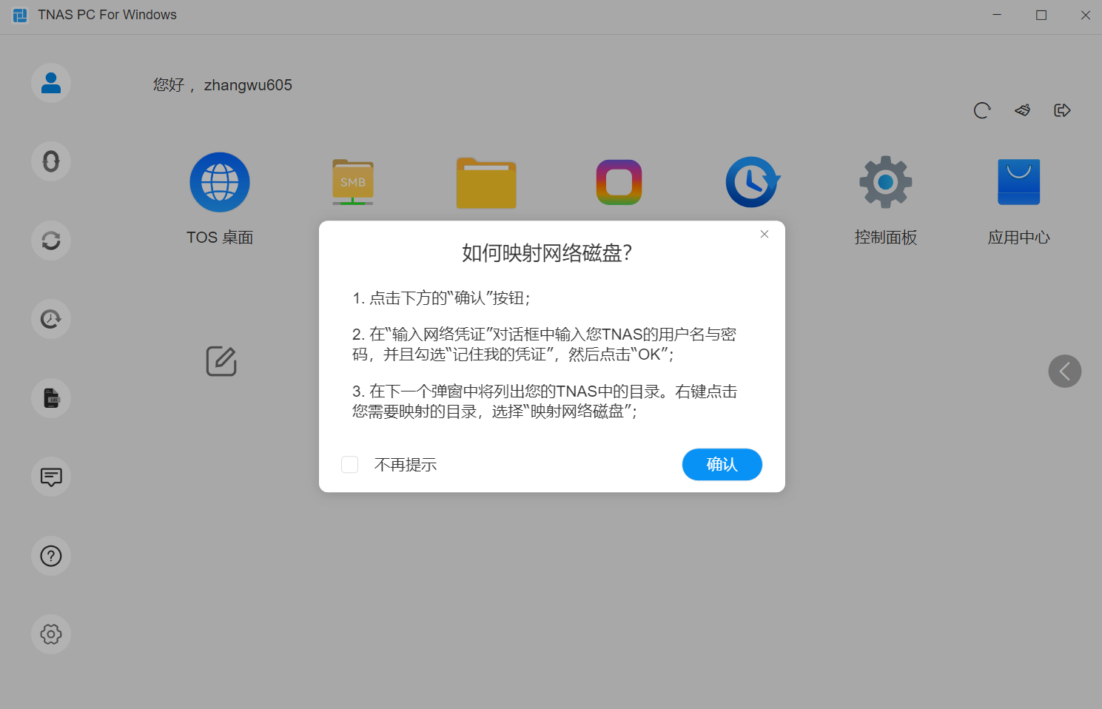Click the TNAS PC app logo in title bar
Image resolution: width=1102 pixels, height=709 pixels.
tap(20, 15)
